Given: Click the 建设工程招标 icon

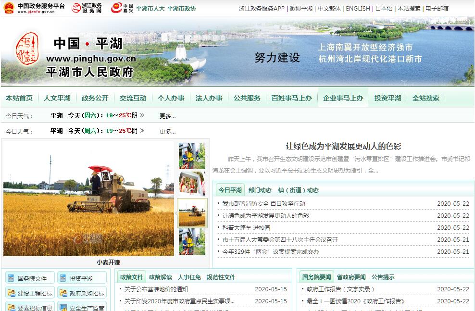Looking at the screenshot, I should [x=11, y=293].
